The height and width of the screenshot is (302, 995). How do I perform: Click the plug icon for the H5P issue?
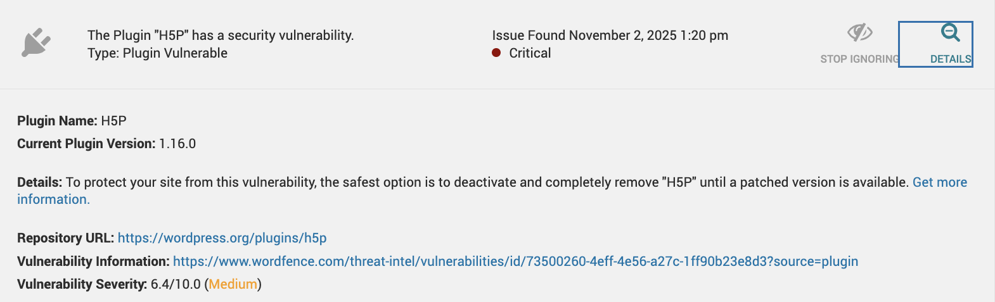coord(36,42)
